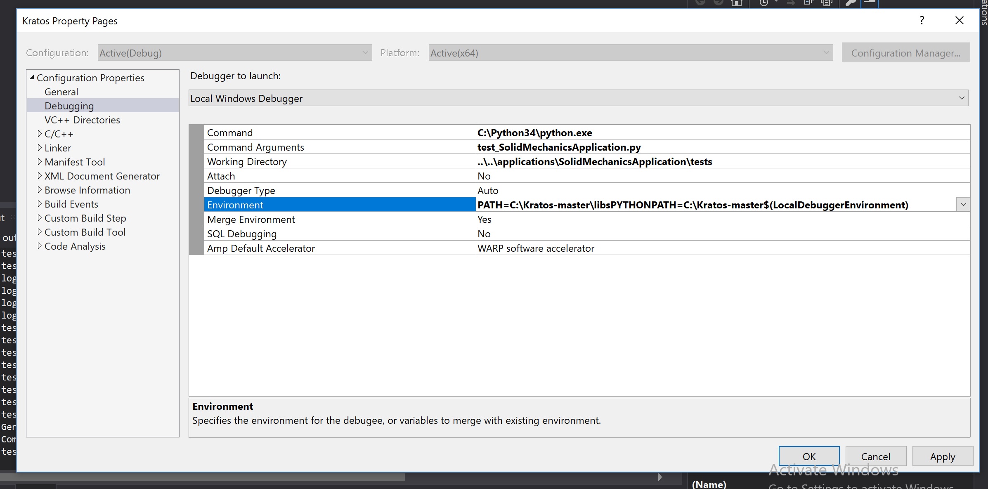Click the highlighted window layout toolbar icon
The width and height of the screenshot is (988, 489).
(869, 3)
